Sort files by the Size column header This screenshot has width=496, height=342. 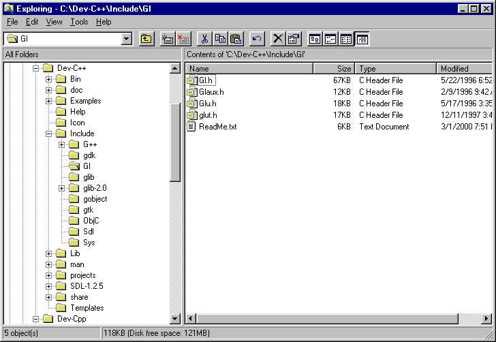(x=334, y=69)
